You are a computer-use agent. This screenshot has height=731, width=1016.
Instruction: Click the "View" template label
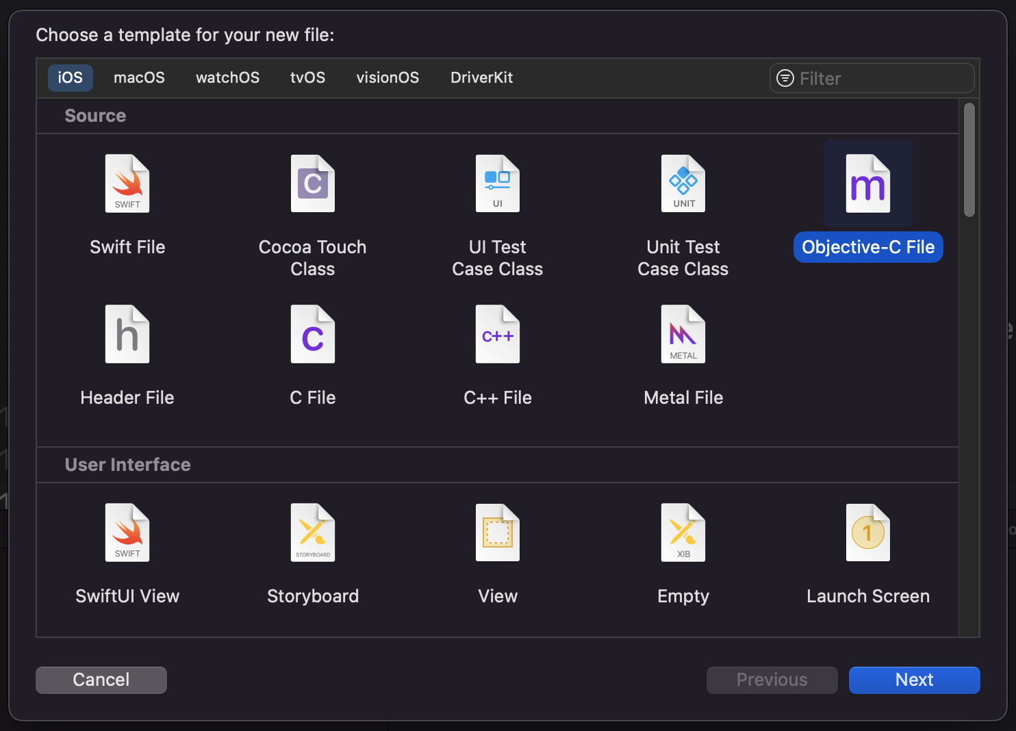coord(498,596)
